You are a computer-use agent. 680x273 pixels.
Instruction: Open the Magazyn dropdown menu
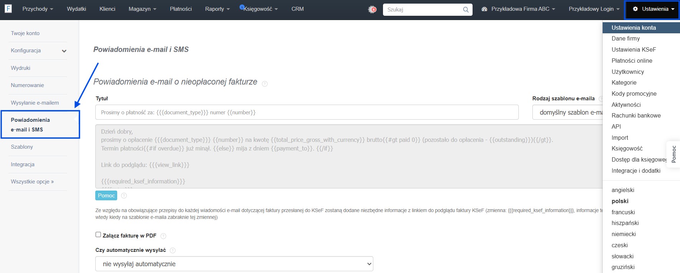[x=142, y=9]
